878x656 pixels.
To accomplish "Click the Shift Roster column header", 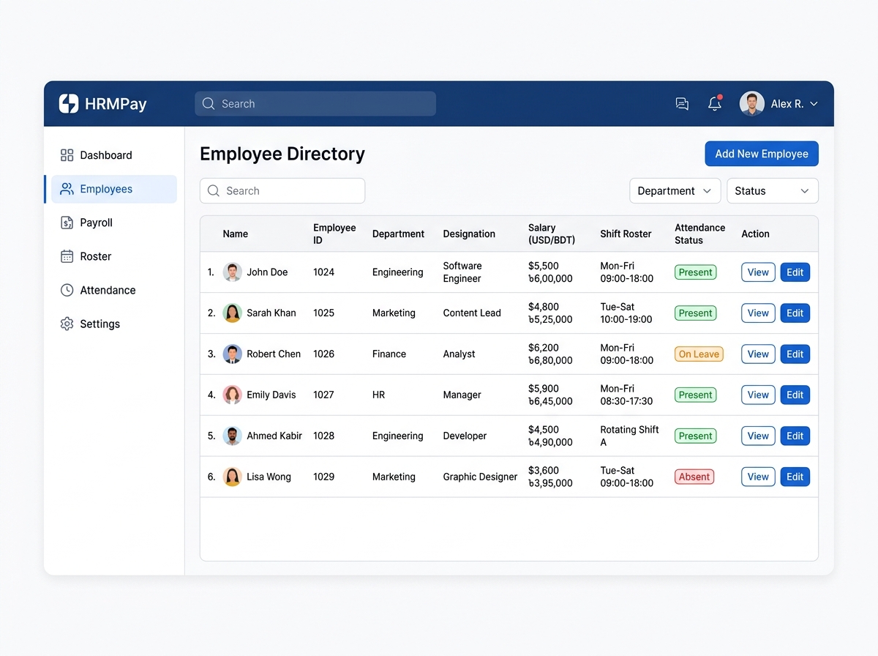I will pyautogui.click(x=626, y=234).
